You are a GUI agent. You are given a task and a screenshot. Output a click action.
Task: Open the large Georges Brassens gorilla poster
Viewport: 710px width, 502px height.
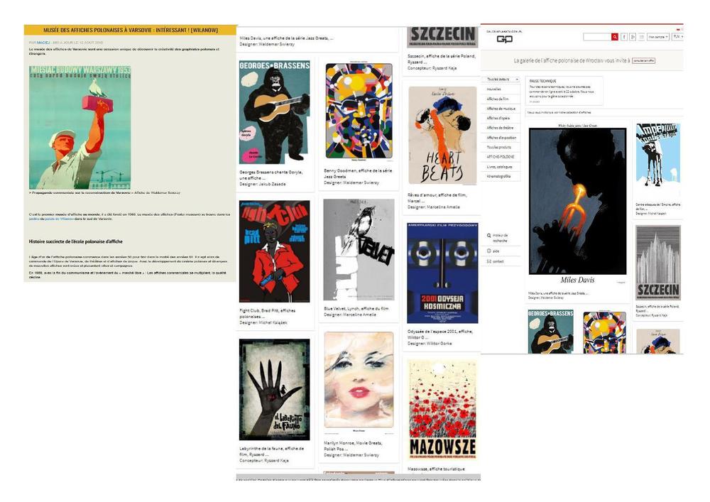pos(274,111)
